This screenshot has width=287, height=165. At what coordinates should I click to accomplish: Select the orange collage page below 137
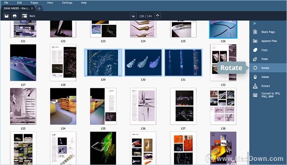[183, 148]
